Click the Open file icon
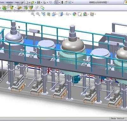Screen dimensions: 127x121 tap(33, 2)
